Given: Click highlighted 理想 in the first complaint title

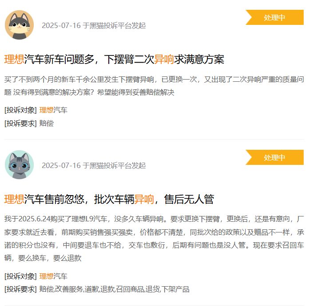Looking at the screenshot, I should [14, 60].
